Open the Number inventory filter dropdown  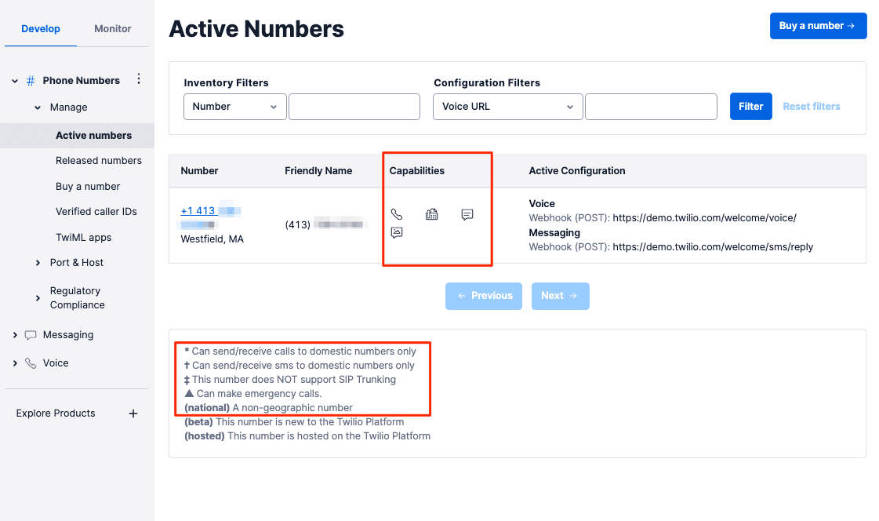[x=234, y=106]
